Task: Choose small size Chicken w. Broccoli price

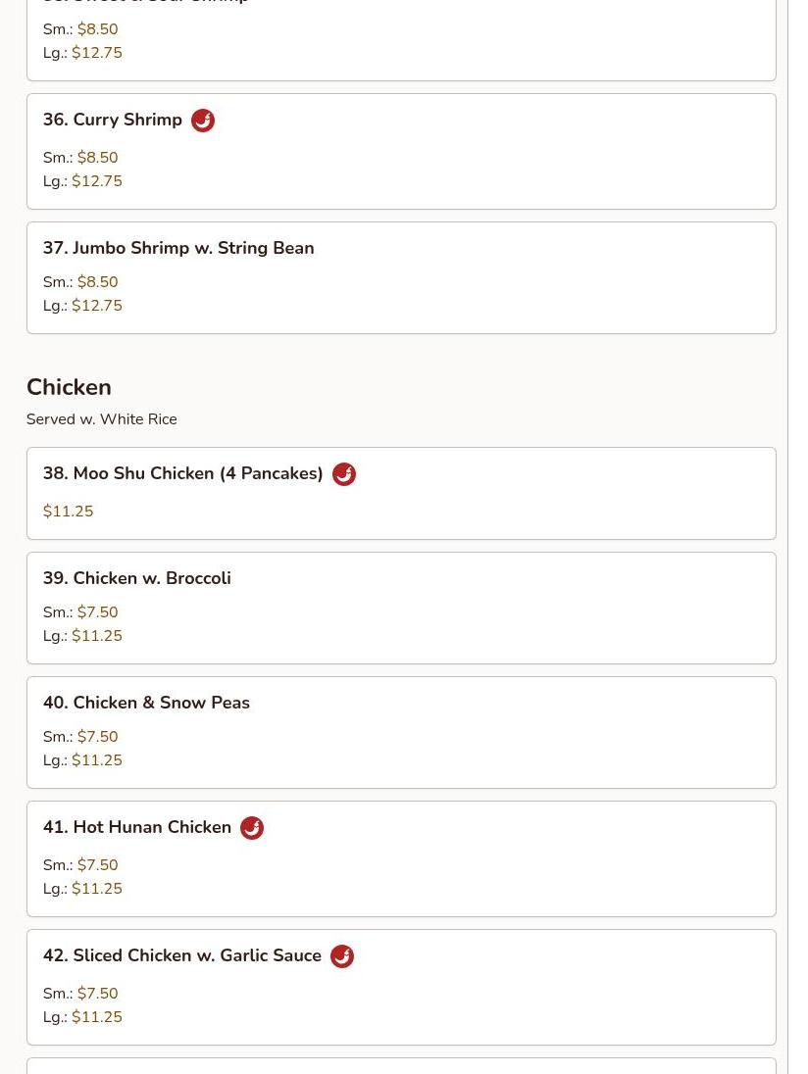Action: (x=97, y=612)
